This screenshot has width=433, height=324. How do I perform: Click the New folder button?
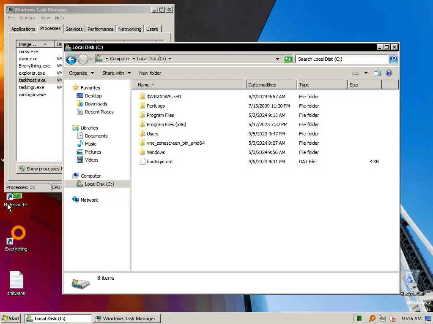tap(150, 73)
